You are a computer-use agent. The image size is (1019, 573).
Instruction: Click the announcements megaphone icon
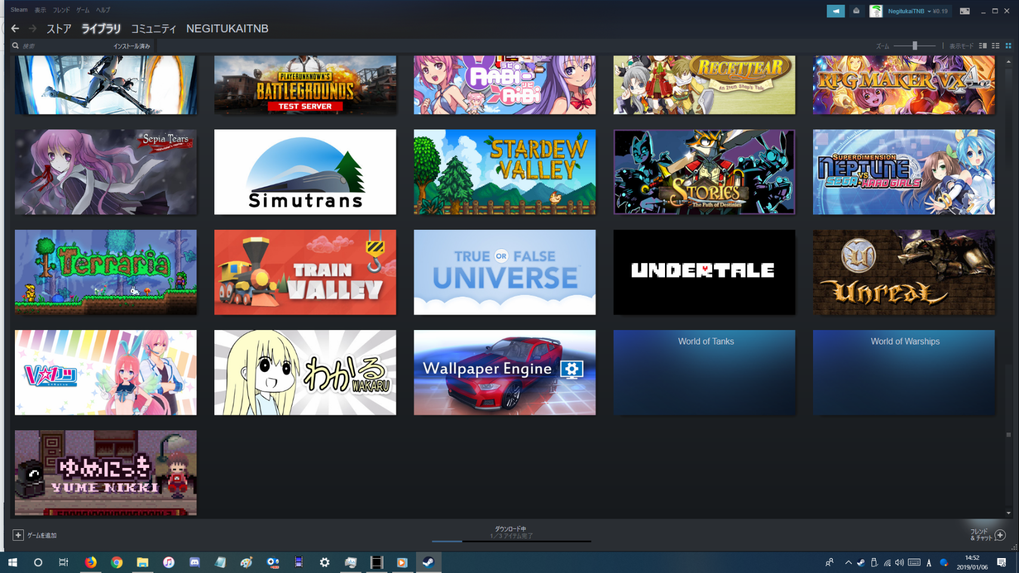[x=835, y=11]
